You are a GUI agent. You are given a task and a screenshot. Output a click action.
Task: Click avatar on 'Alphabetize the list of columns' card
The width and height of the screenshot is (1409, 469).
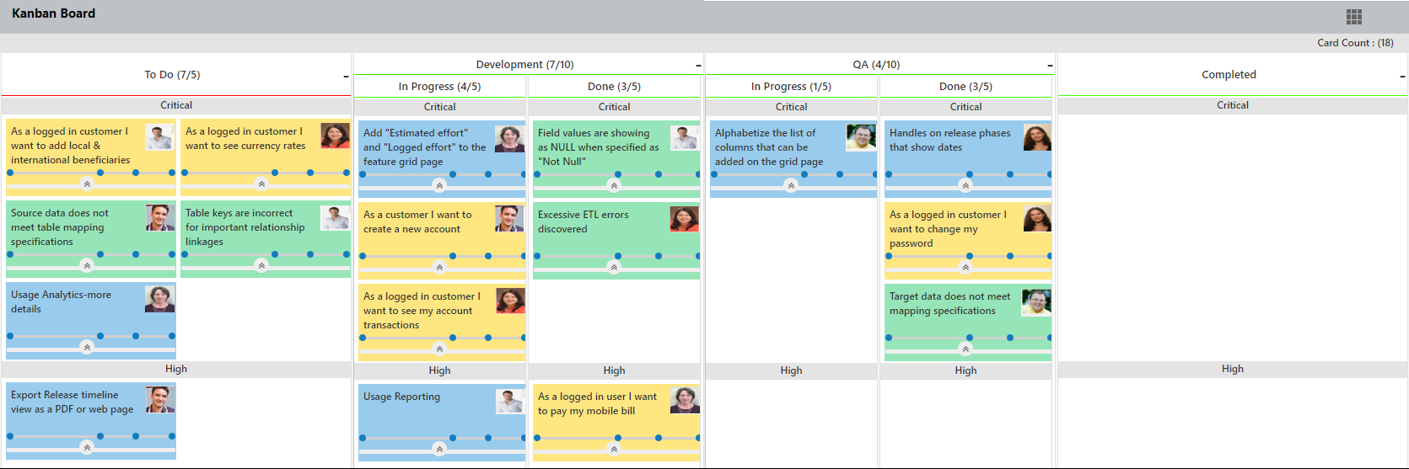click(x=861, y=137)
